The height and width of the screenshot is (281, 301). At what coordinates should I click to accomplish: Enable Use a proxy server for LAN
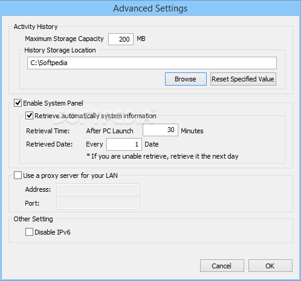click(x=18, y=175)
